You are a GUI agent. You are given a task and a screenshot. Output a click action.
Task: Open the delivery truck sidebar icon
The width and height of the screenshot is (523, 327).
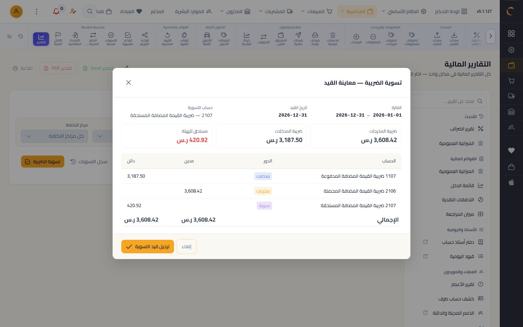click(x=511, y=96)
